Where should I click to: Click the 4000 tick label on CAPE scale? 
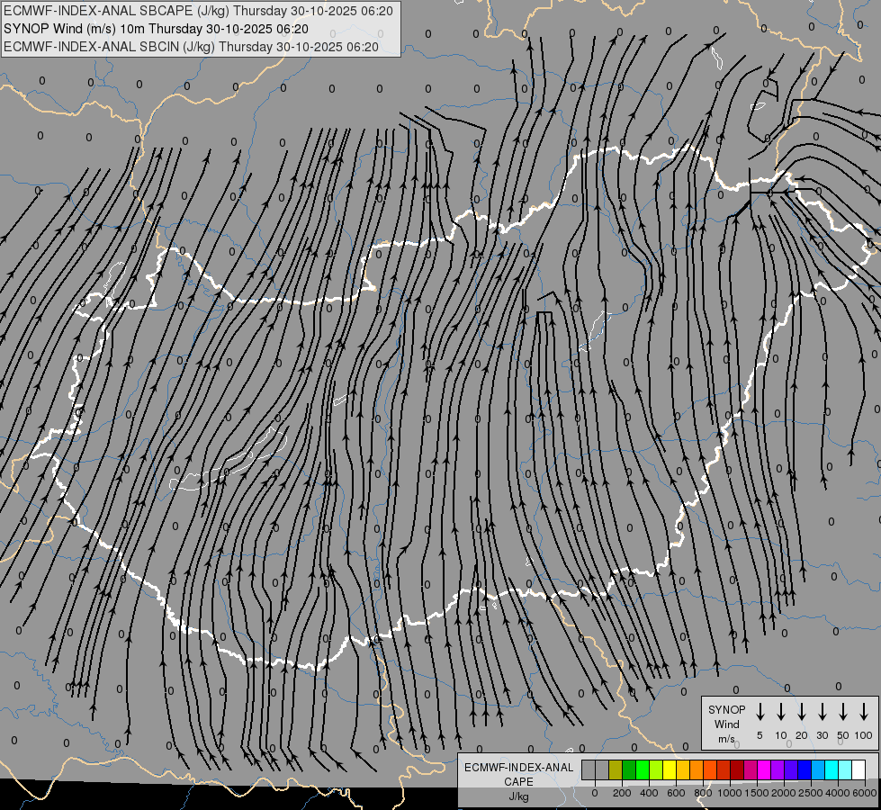[837, 793]
